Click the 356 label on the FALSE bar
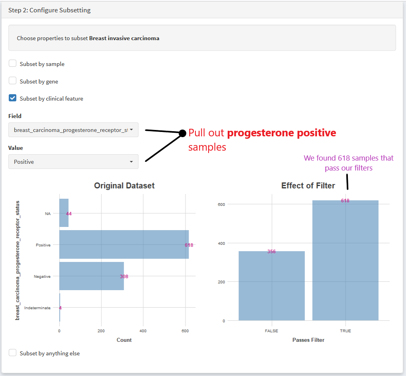This screenshot has width=406, height=376. click(271, 252)
